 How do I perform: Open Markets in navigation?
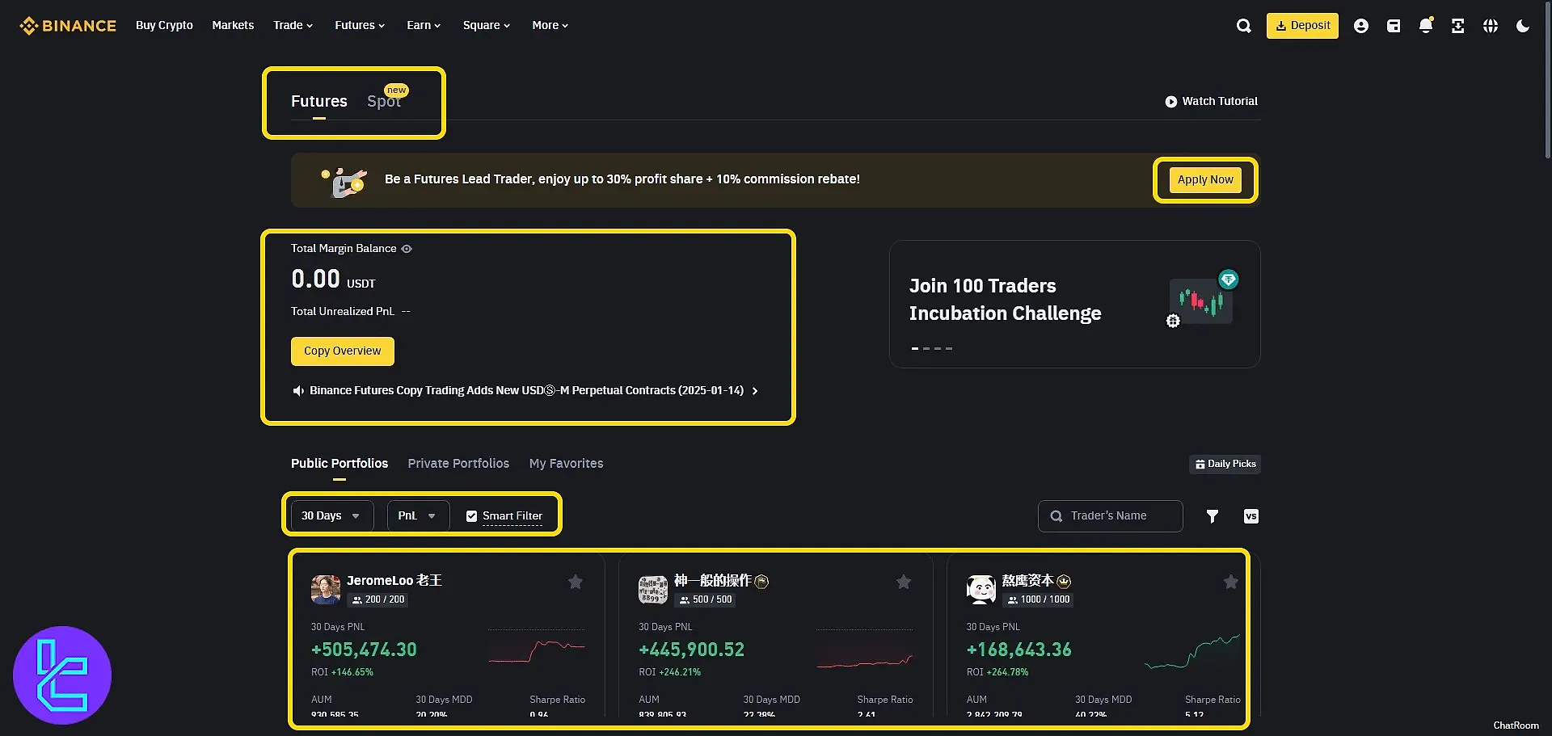[x=233, y=26]
